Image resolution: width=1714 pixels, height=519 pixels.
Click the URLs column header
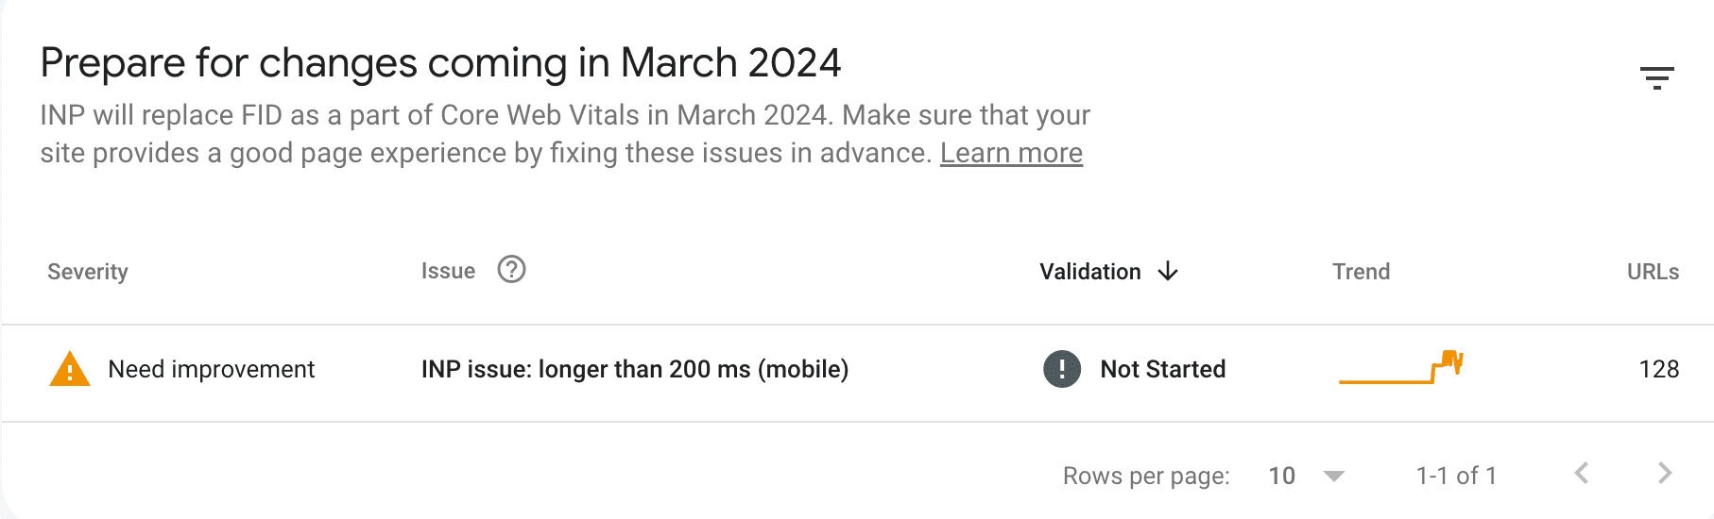tap(1653, 272)
